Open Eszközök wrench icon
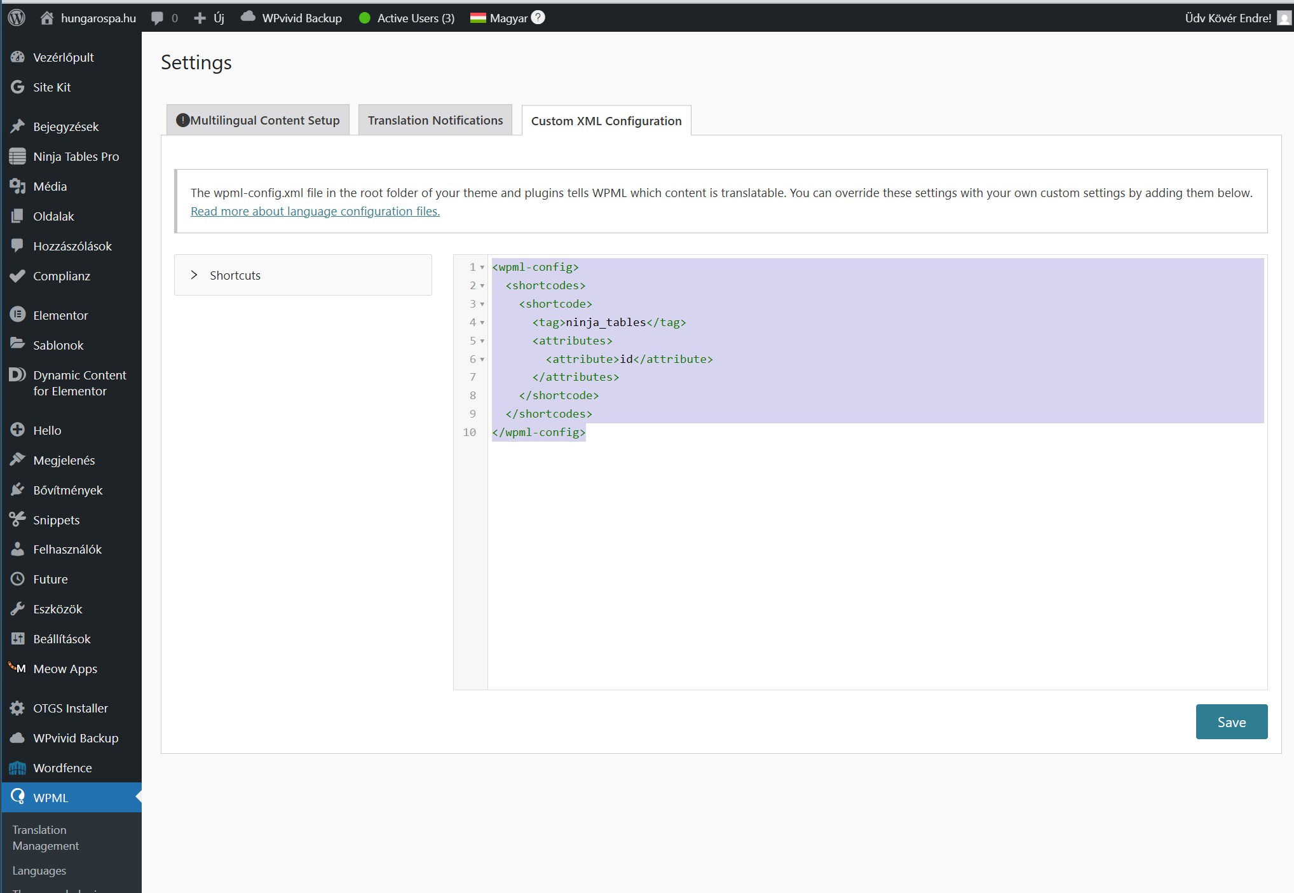 click(x=18, y=609)
